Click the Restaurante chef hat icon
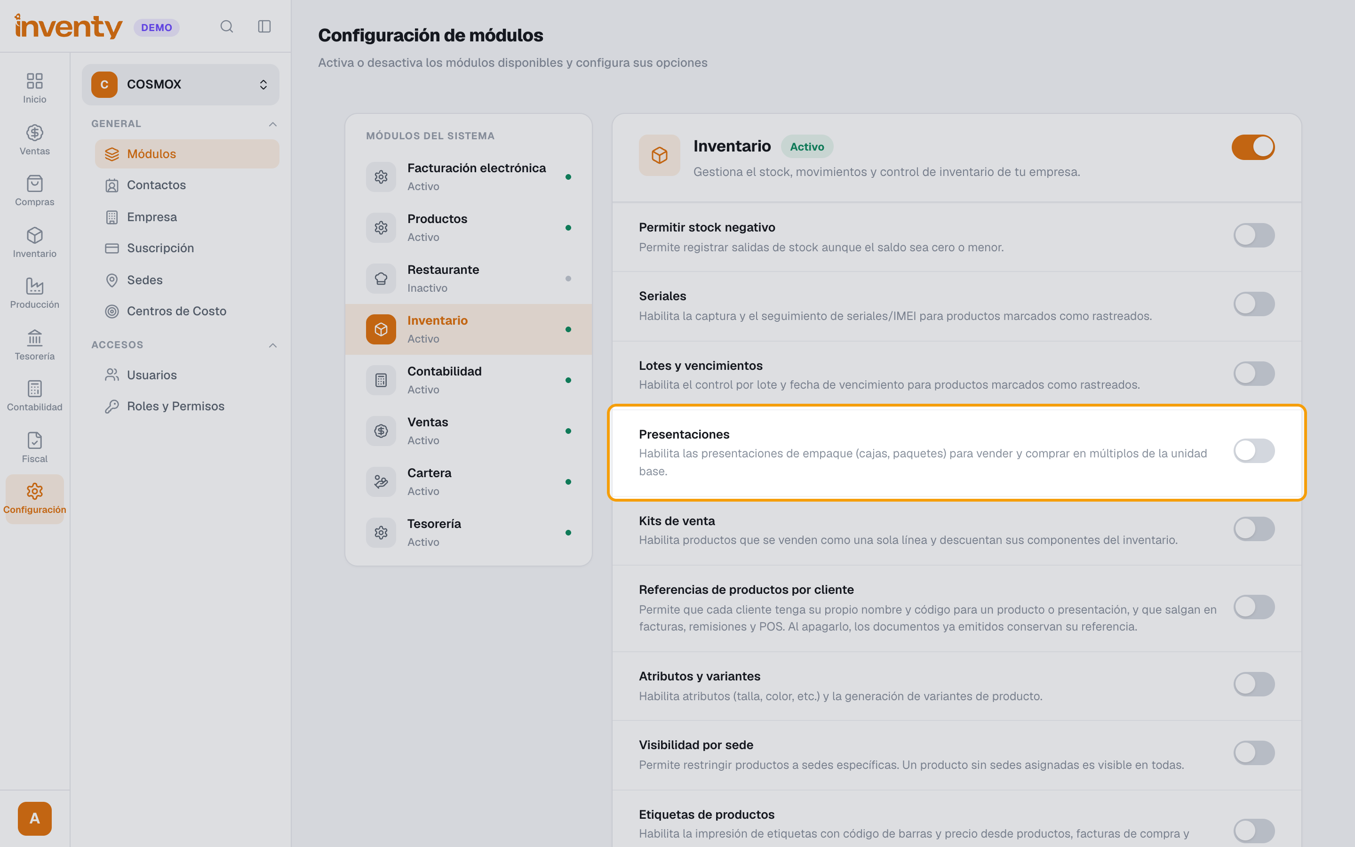Image resolution: width=1355 pixels, height=847 pixels. tap(381, 279)
